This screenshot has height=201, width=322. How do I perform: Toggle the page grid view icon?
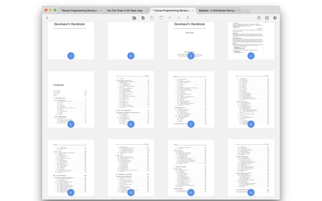[x=267, y=18]
